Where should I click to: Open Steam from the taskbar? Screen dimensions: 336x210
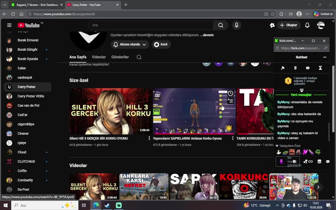107,205
